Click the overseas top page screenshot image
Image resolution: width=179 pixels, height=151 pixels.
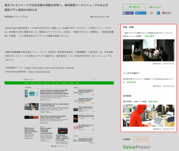coord(59,111)
